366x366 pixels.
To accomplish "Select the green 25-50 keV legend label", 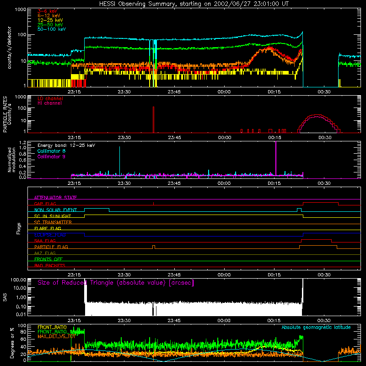I will coord(50,25).
